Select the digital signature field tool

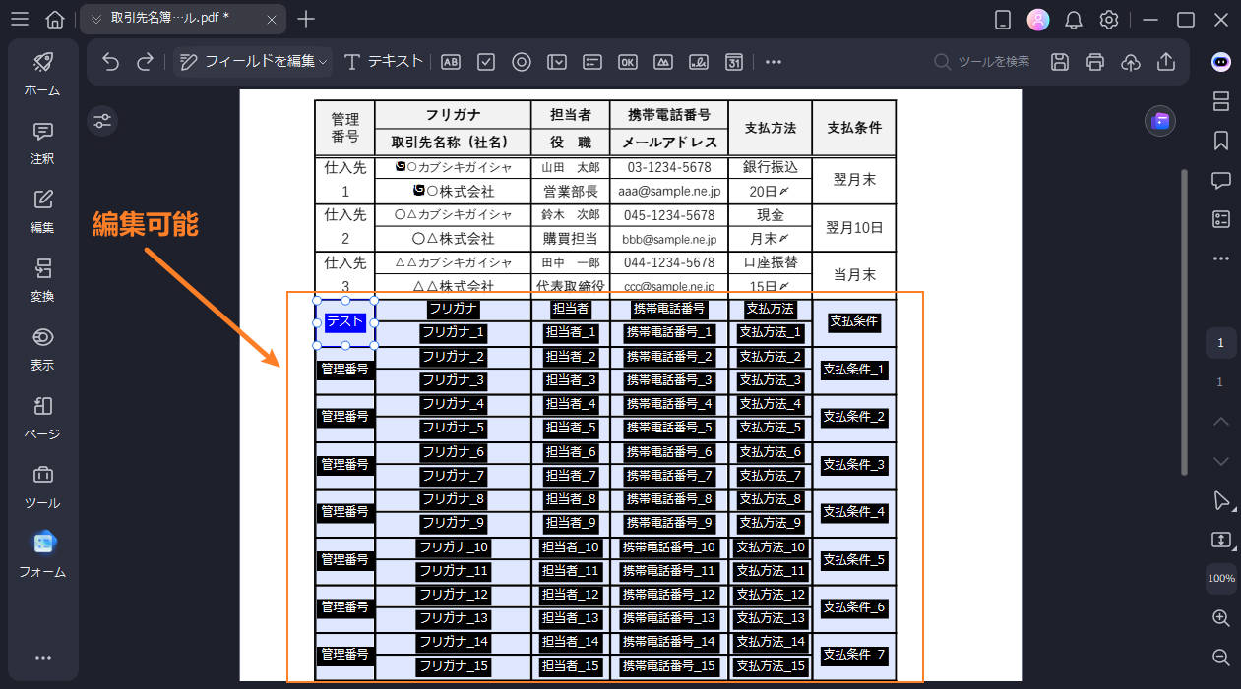click(x=698, y=61)
